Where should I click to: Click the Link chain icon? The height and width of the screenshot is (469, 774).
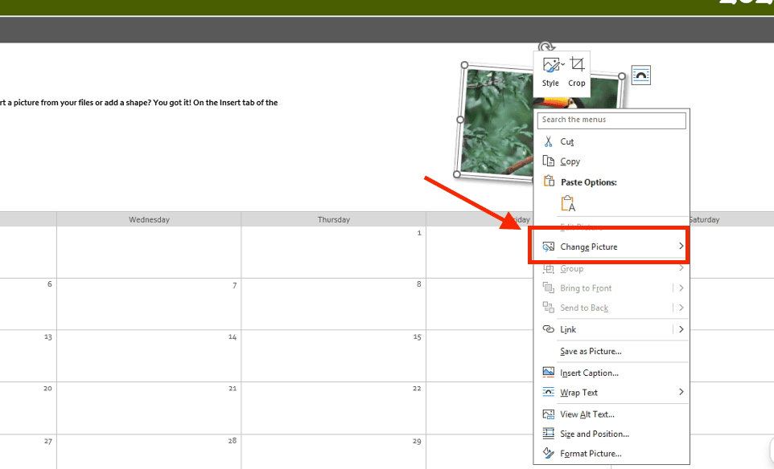(549, 329)
